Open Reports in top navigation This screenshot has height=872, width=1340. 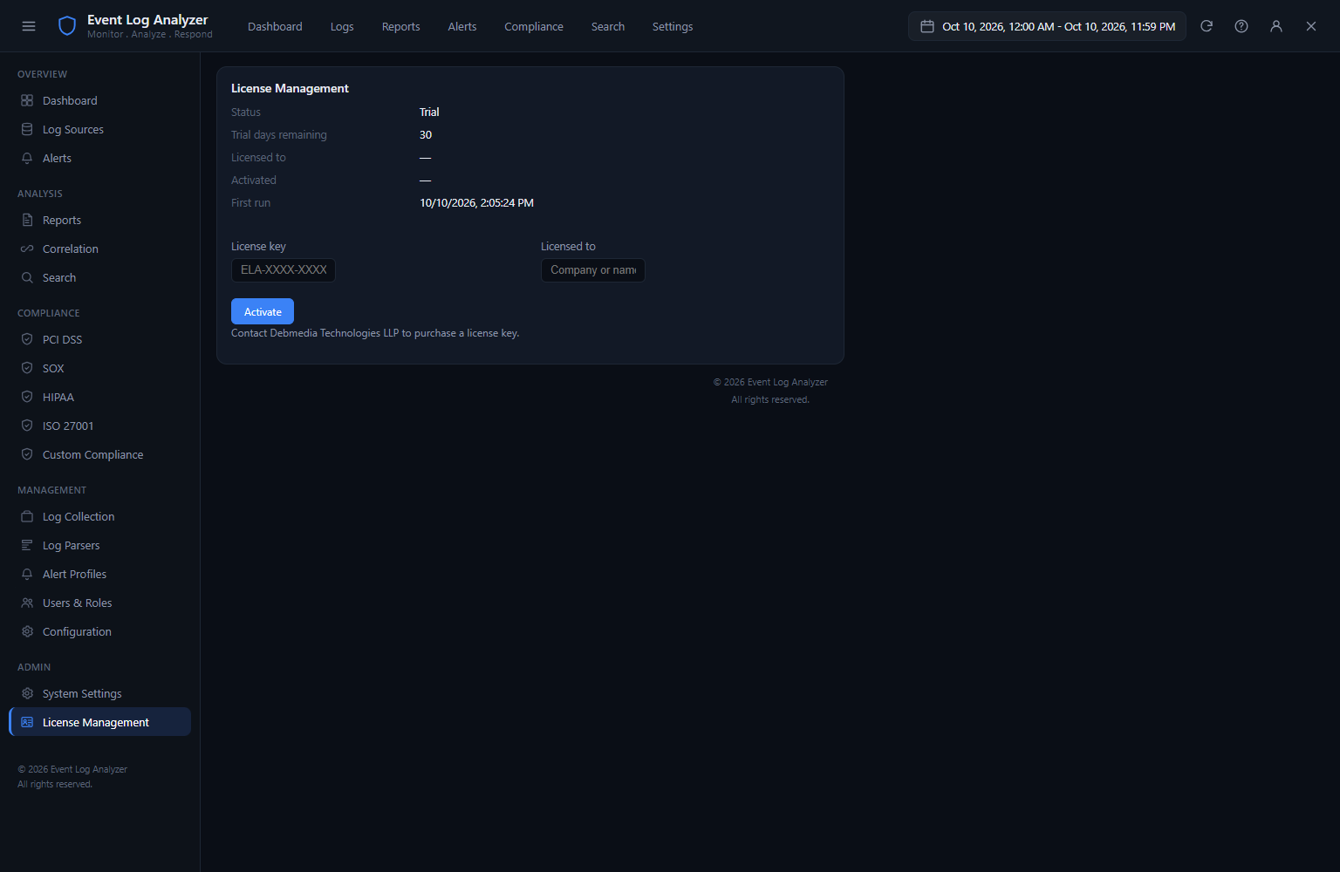401,26
